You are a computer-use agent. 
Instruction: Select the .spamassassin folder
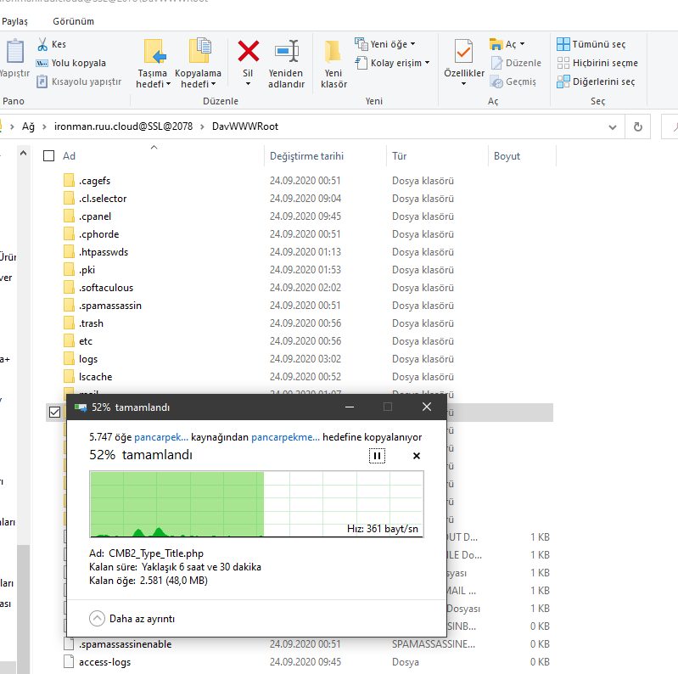point(109,306)
